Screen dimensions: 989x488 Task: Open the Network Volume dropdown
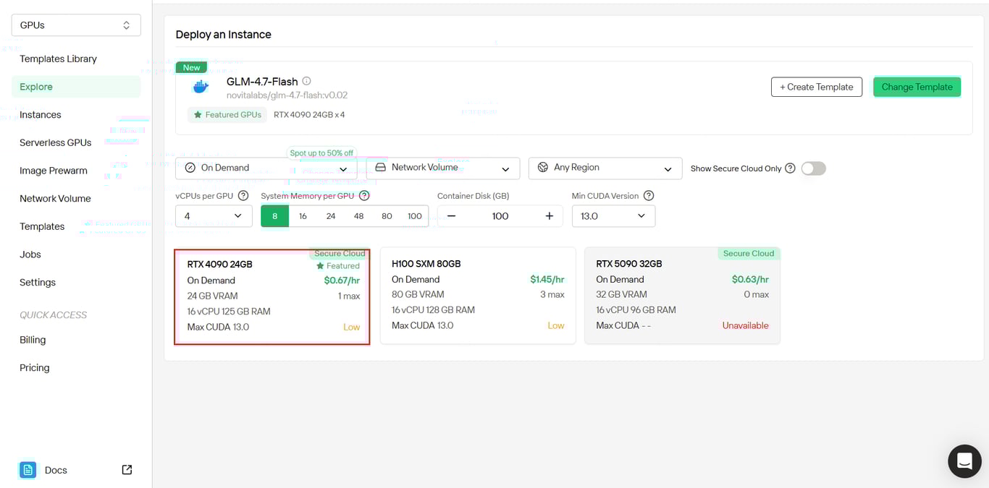tap(443, 168)
